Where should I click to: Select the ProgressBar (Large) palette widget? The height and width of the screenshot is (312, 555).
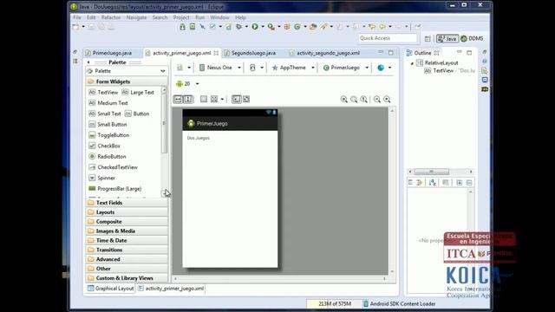(x=115, y=189)
